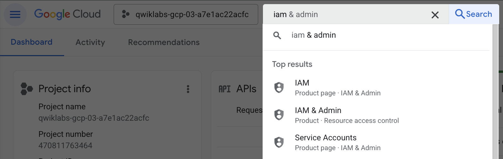The width and height of the screenshot is (503, 159).
Task: Click the API icon on APIs card
Action: tap(225, 89)
